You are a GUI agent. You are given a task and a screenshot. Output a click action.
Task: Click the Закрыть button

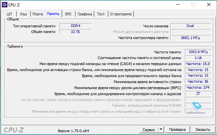(203, 130)
